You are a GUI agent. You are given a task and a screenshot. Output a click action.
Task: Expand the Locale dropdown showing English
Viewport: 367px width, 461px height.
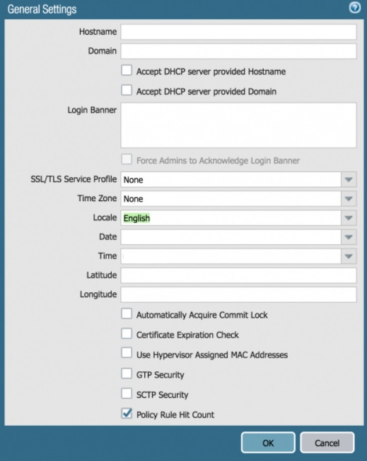click(349, 218)
